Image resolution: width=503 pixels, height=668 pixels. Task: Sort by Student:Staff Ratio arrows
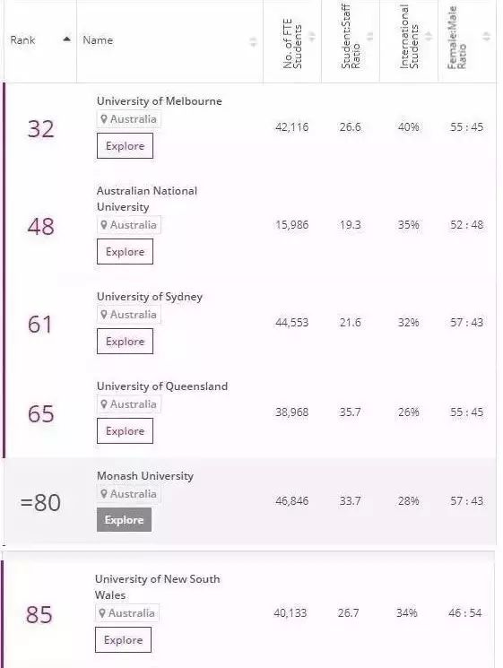(370, 37)
